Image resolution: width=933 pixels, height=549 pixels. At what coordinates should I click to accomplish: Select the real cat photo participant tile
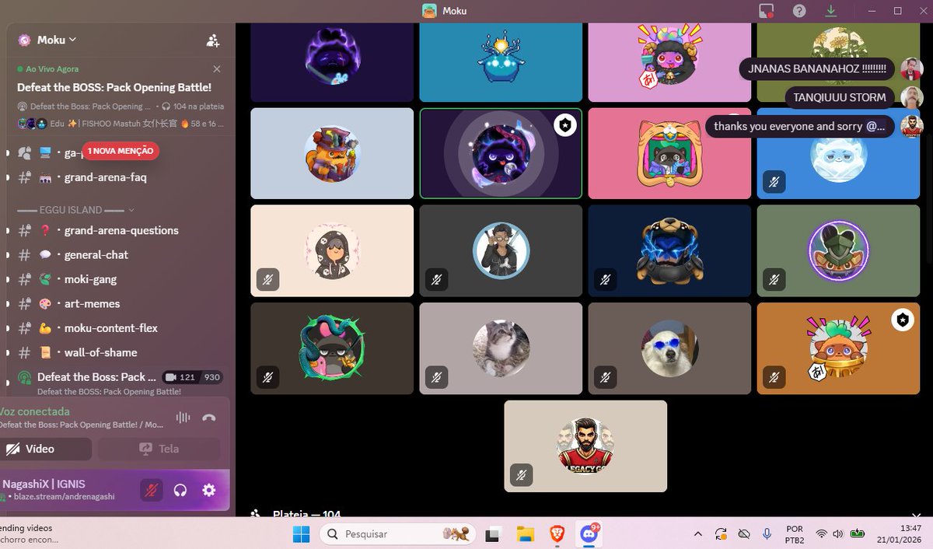tap(501, 348)
